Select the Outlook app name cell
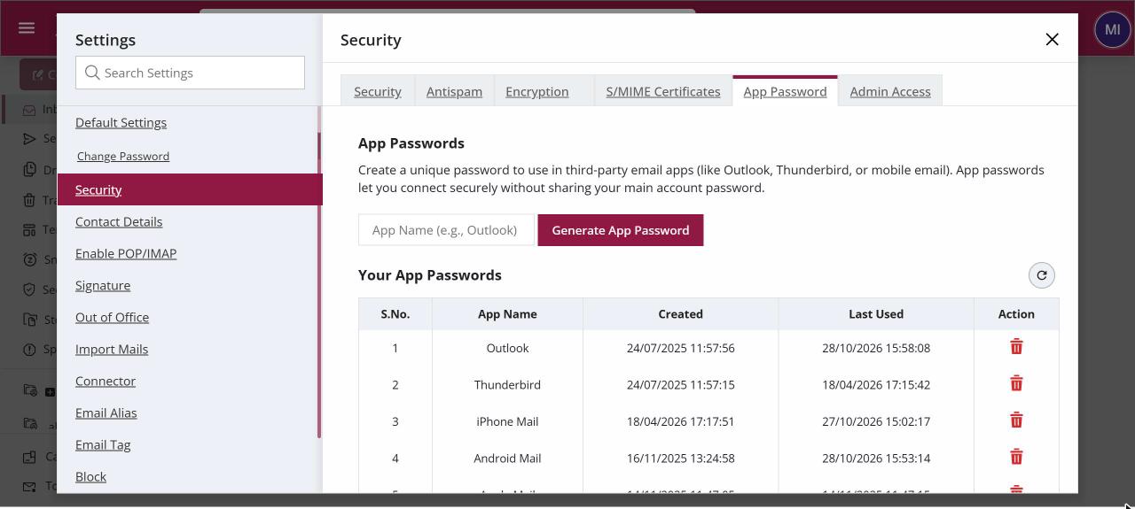This screenshot has height=509, width=1135. pos(507,348)
